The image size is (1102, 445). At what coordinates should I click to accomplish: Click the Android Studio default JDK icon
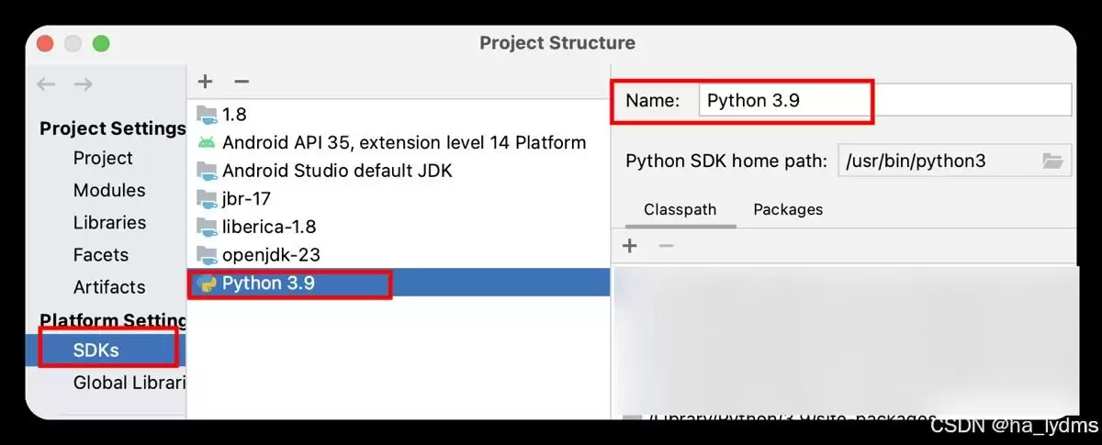point(207,171)
